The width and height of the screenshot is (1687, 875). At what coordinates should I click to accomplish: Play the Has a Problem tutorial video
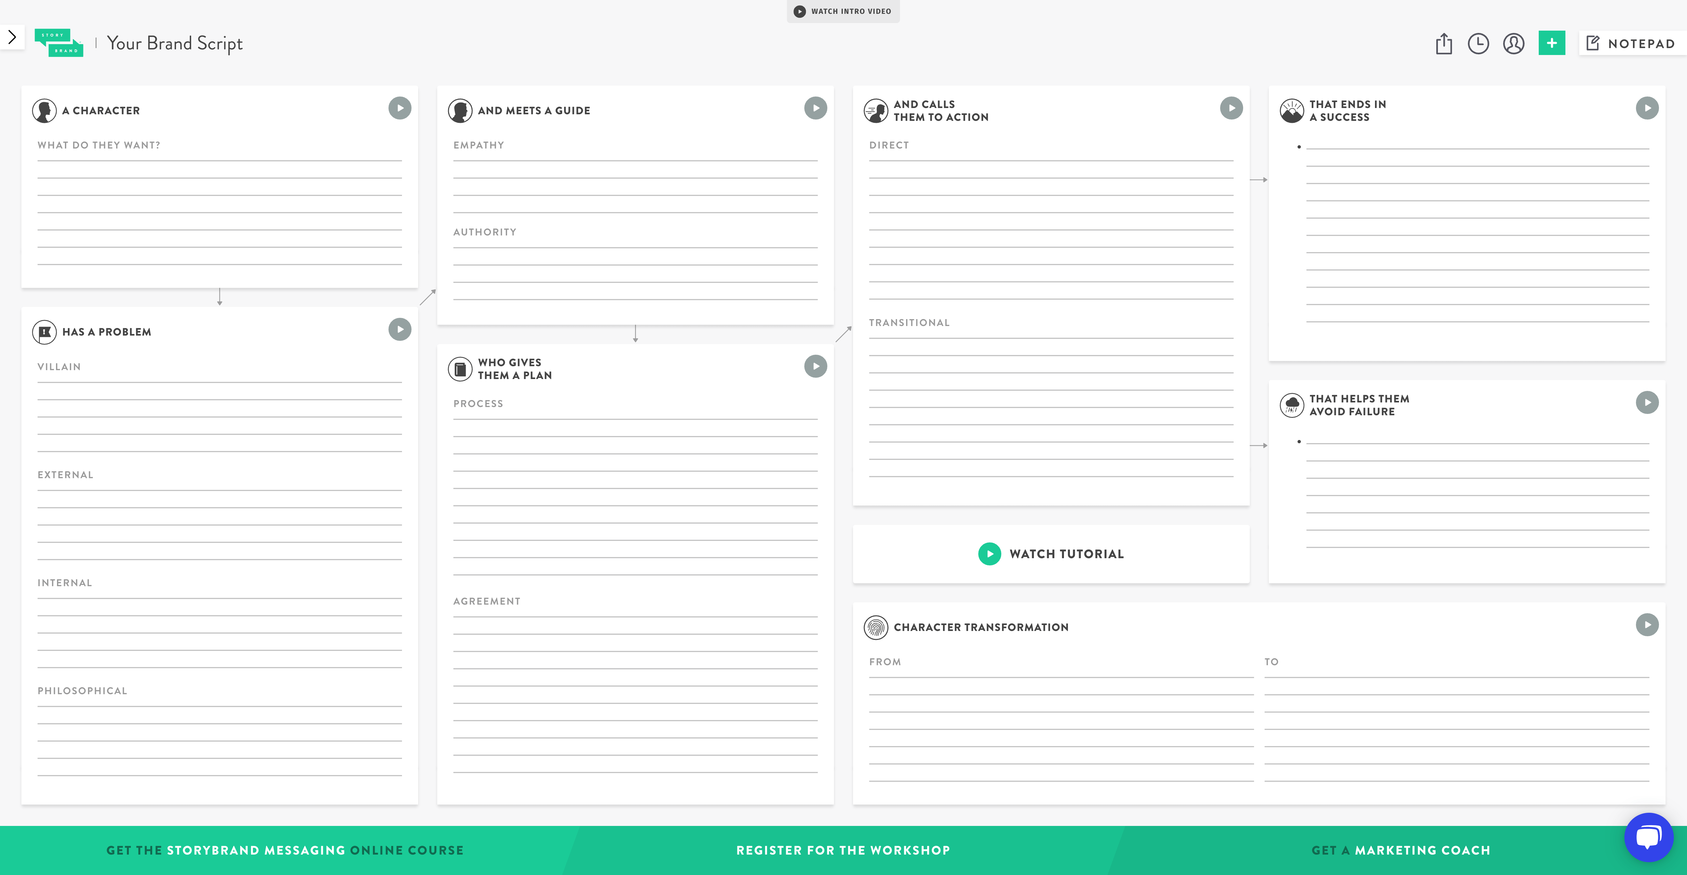(x=399, y=329)
